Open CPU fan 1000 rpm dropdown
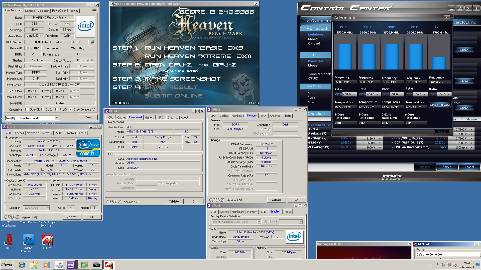 [471, 147]
